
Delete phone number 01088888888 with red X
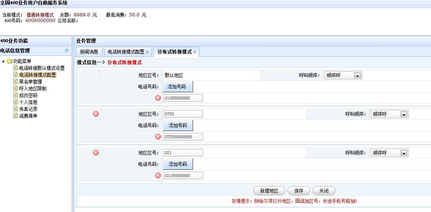158,98
